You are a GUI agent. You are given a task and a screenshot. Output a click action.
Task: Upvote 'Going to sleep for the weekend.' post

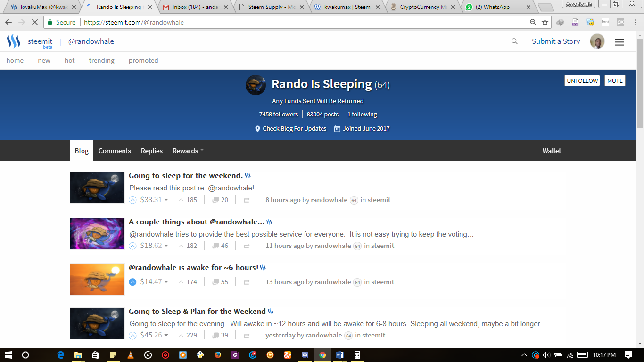132,200
